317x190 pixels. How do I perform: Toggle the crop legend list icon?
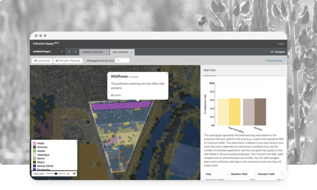74,173
